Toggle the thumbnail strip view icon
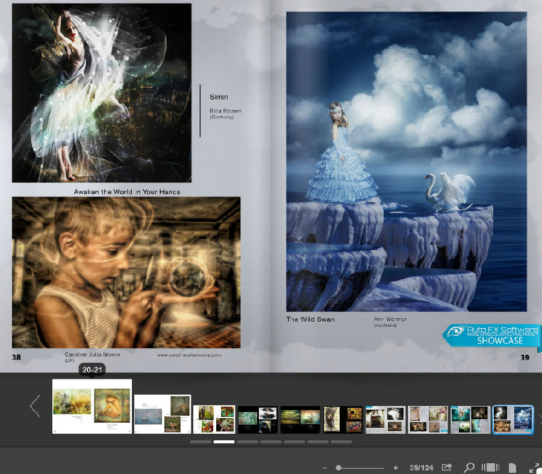 490,467
